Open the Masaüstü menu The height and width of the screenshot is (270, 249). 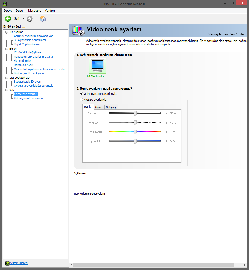pyautogui.click(x=35, y=11)
